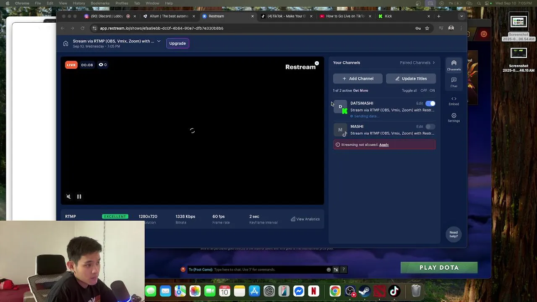This screenshot has width=537, height=302.
Task: Open Messenger in the Dock
Action: coord(299,291)
